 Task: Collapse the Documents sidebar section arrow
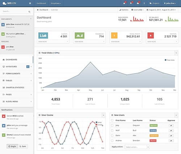tap(31, 19)
